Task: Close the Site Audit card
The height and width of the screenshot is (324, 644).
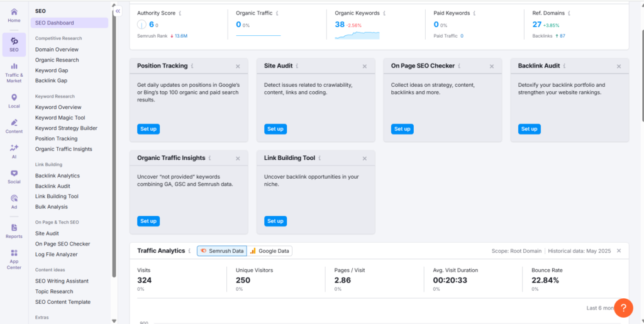Action: click(365, 66)
